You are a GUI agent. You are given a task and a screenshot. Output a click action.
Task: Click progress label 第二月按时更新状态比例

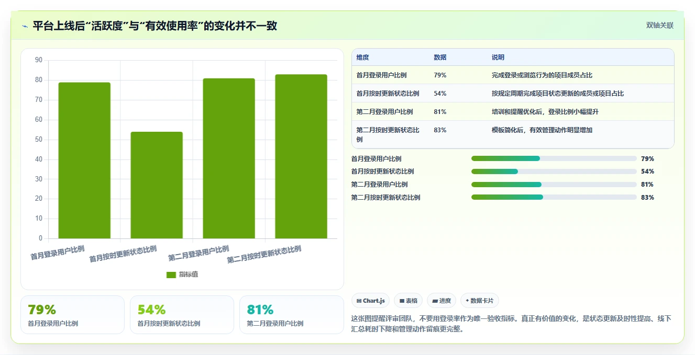(x=385, y=198)
